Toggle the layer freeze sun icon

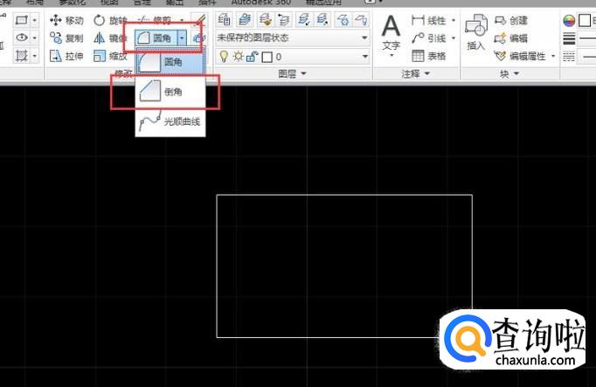tap(237, 57)
